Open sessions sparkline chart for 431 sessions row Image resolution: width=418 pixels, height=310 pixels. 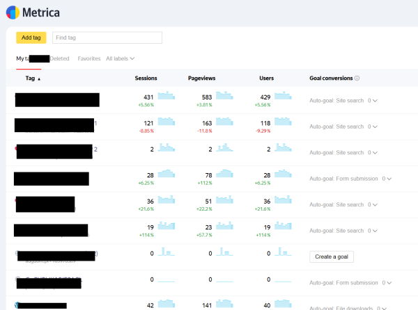pos(167,97)
